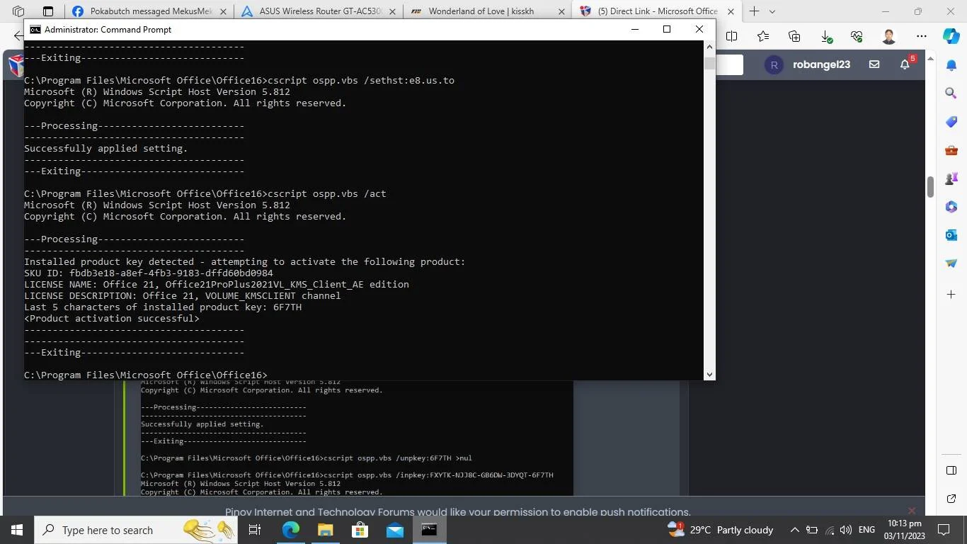
Task: Switch to Pokabutch messaged Facebook tab
Action: pyautogui.click(x=149, y=11)
